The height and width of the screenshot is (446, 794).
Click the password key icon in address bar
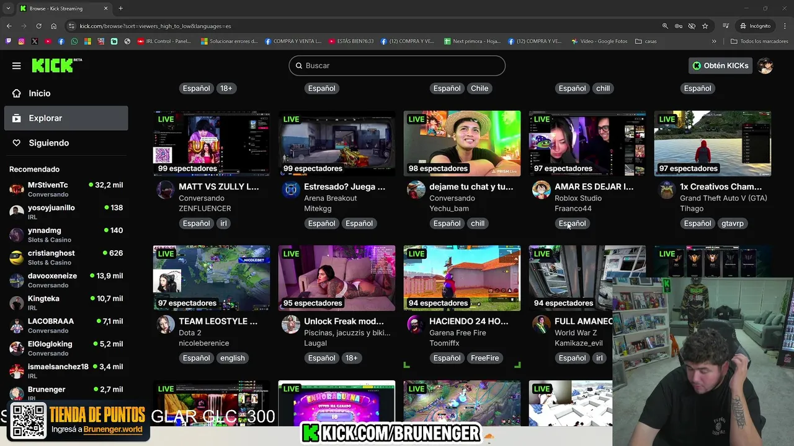click(679, 26)
